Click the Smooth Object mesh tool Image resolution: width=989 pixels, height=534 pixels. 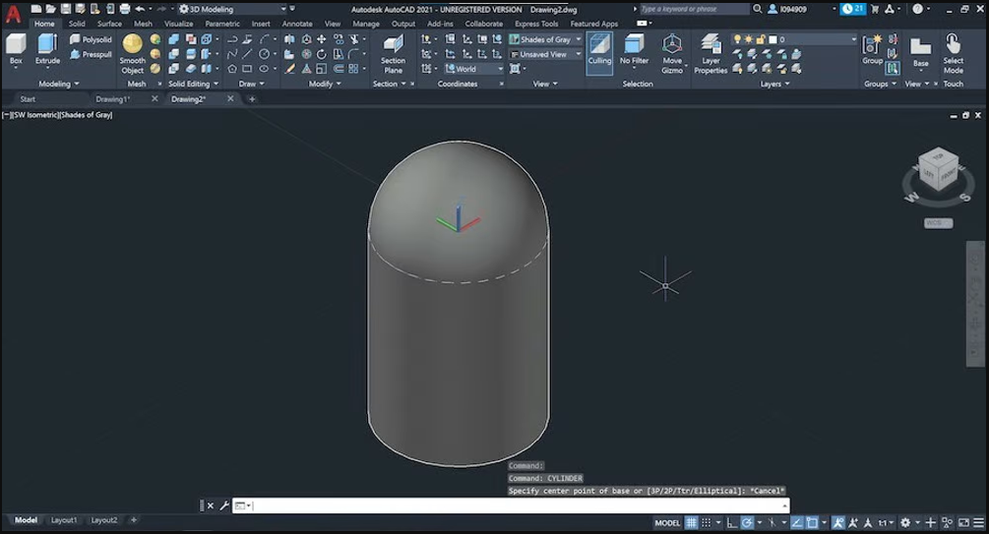tap(132, 53)
